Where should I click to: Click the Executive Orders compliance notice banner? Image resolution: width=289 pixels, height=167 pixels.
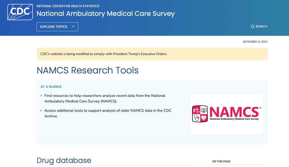pyautogui.click(x=152, y=54)
